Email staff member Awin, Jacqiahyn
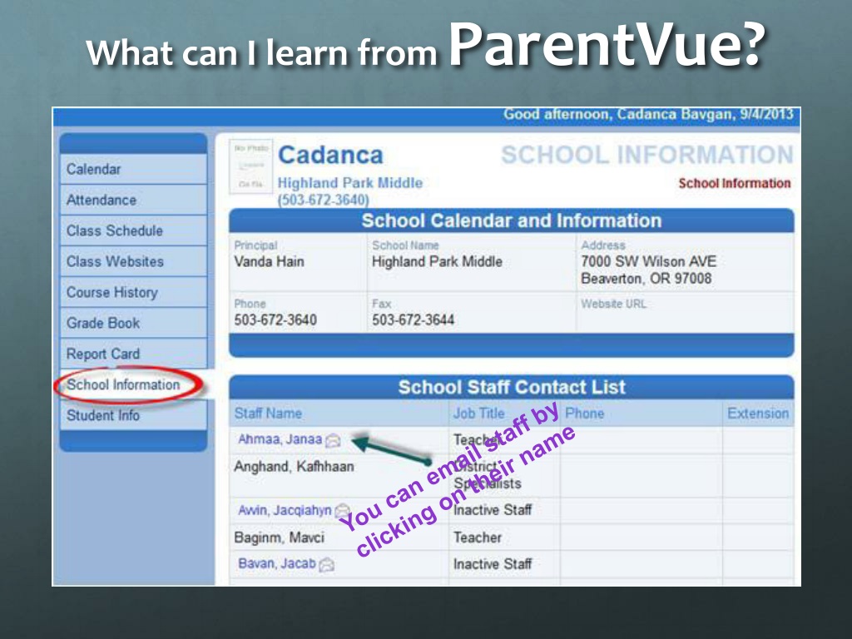This screenshot has height=639, width=852. coord(285,510)
